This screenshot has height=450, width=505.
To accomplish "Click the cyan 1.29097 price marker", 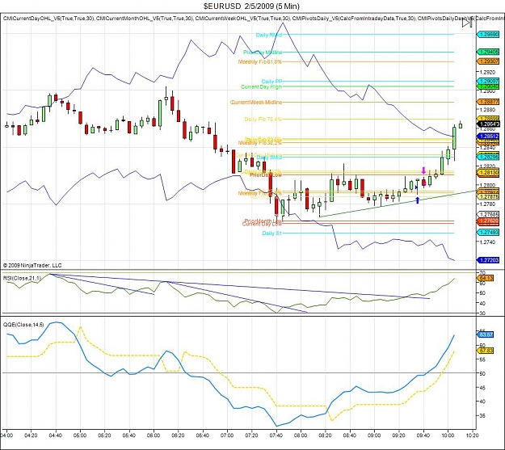I will 489,81.
